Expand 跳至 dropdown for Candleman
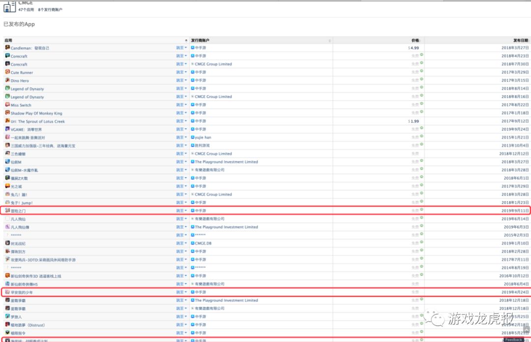 pyautogui.click(x=181, y=48)
